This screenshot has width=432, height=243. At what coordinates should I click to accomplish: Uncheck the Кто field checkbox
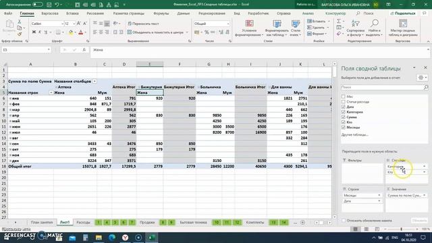pyautogui.click(x=344, y=122)
